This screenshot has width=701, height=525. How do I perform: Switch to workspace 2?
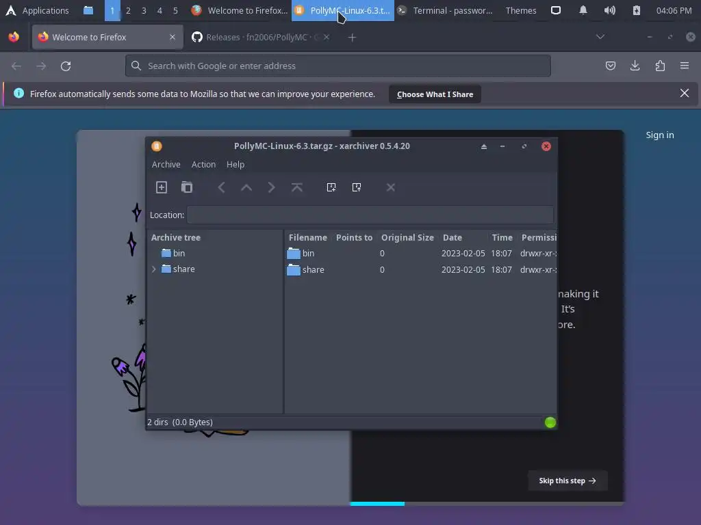[128, 10]
